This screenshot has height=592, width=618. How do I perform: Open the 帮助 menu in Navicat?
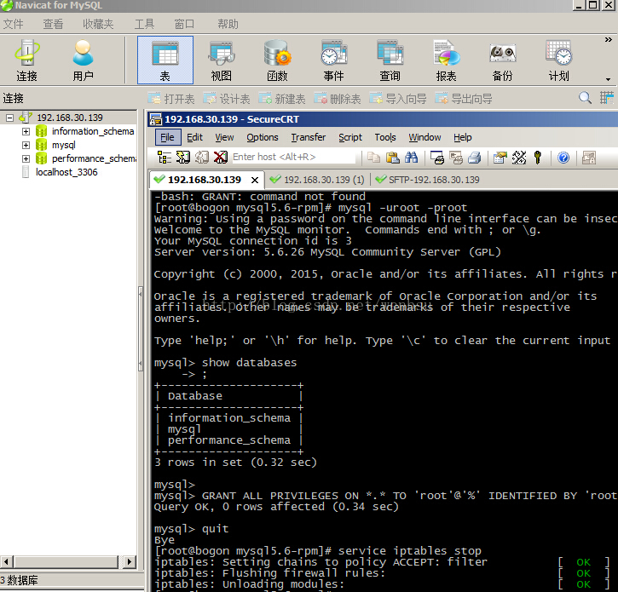coord(228,25)
